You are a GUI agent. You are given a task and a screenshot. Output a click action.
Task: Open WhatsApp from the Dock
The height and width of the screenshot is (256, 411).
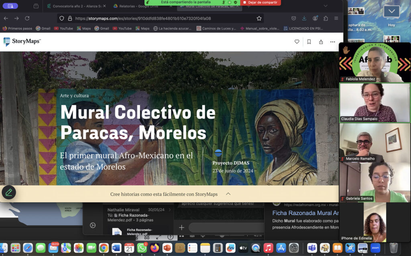pyautogui.click(x=142, y=248)
